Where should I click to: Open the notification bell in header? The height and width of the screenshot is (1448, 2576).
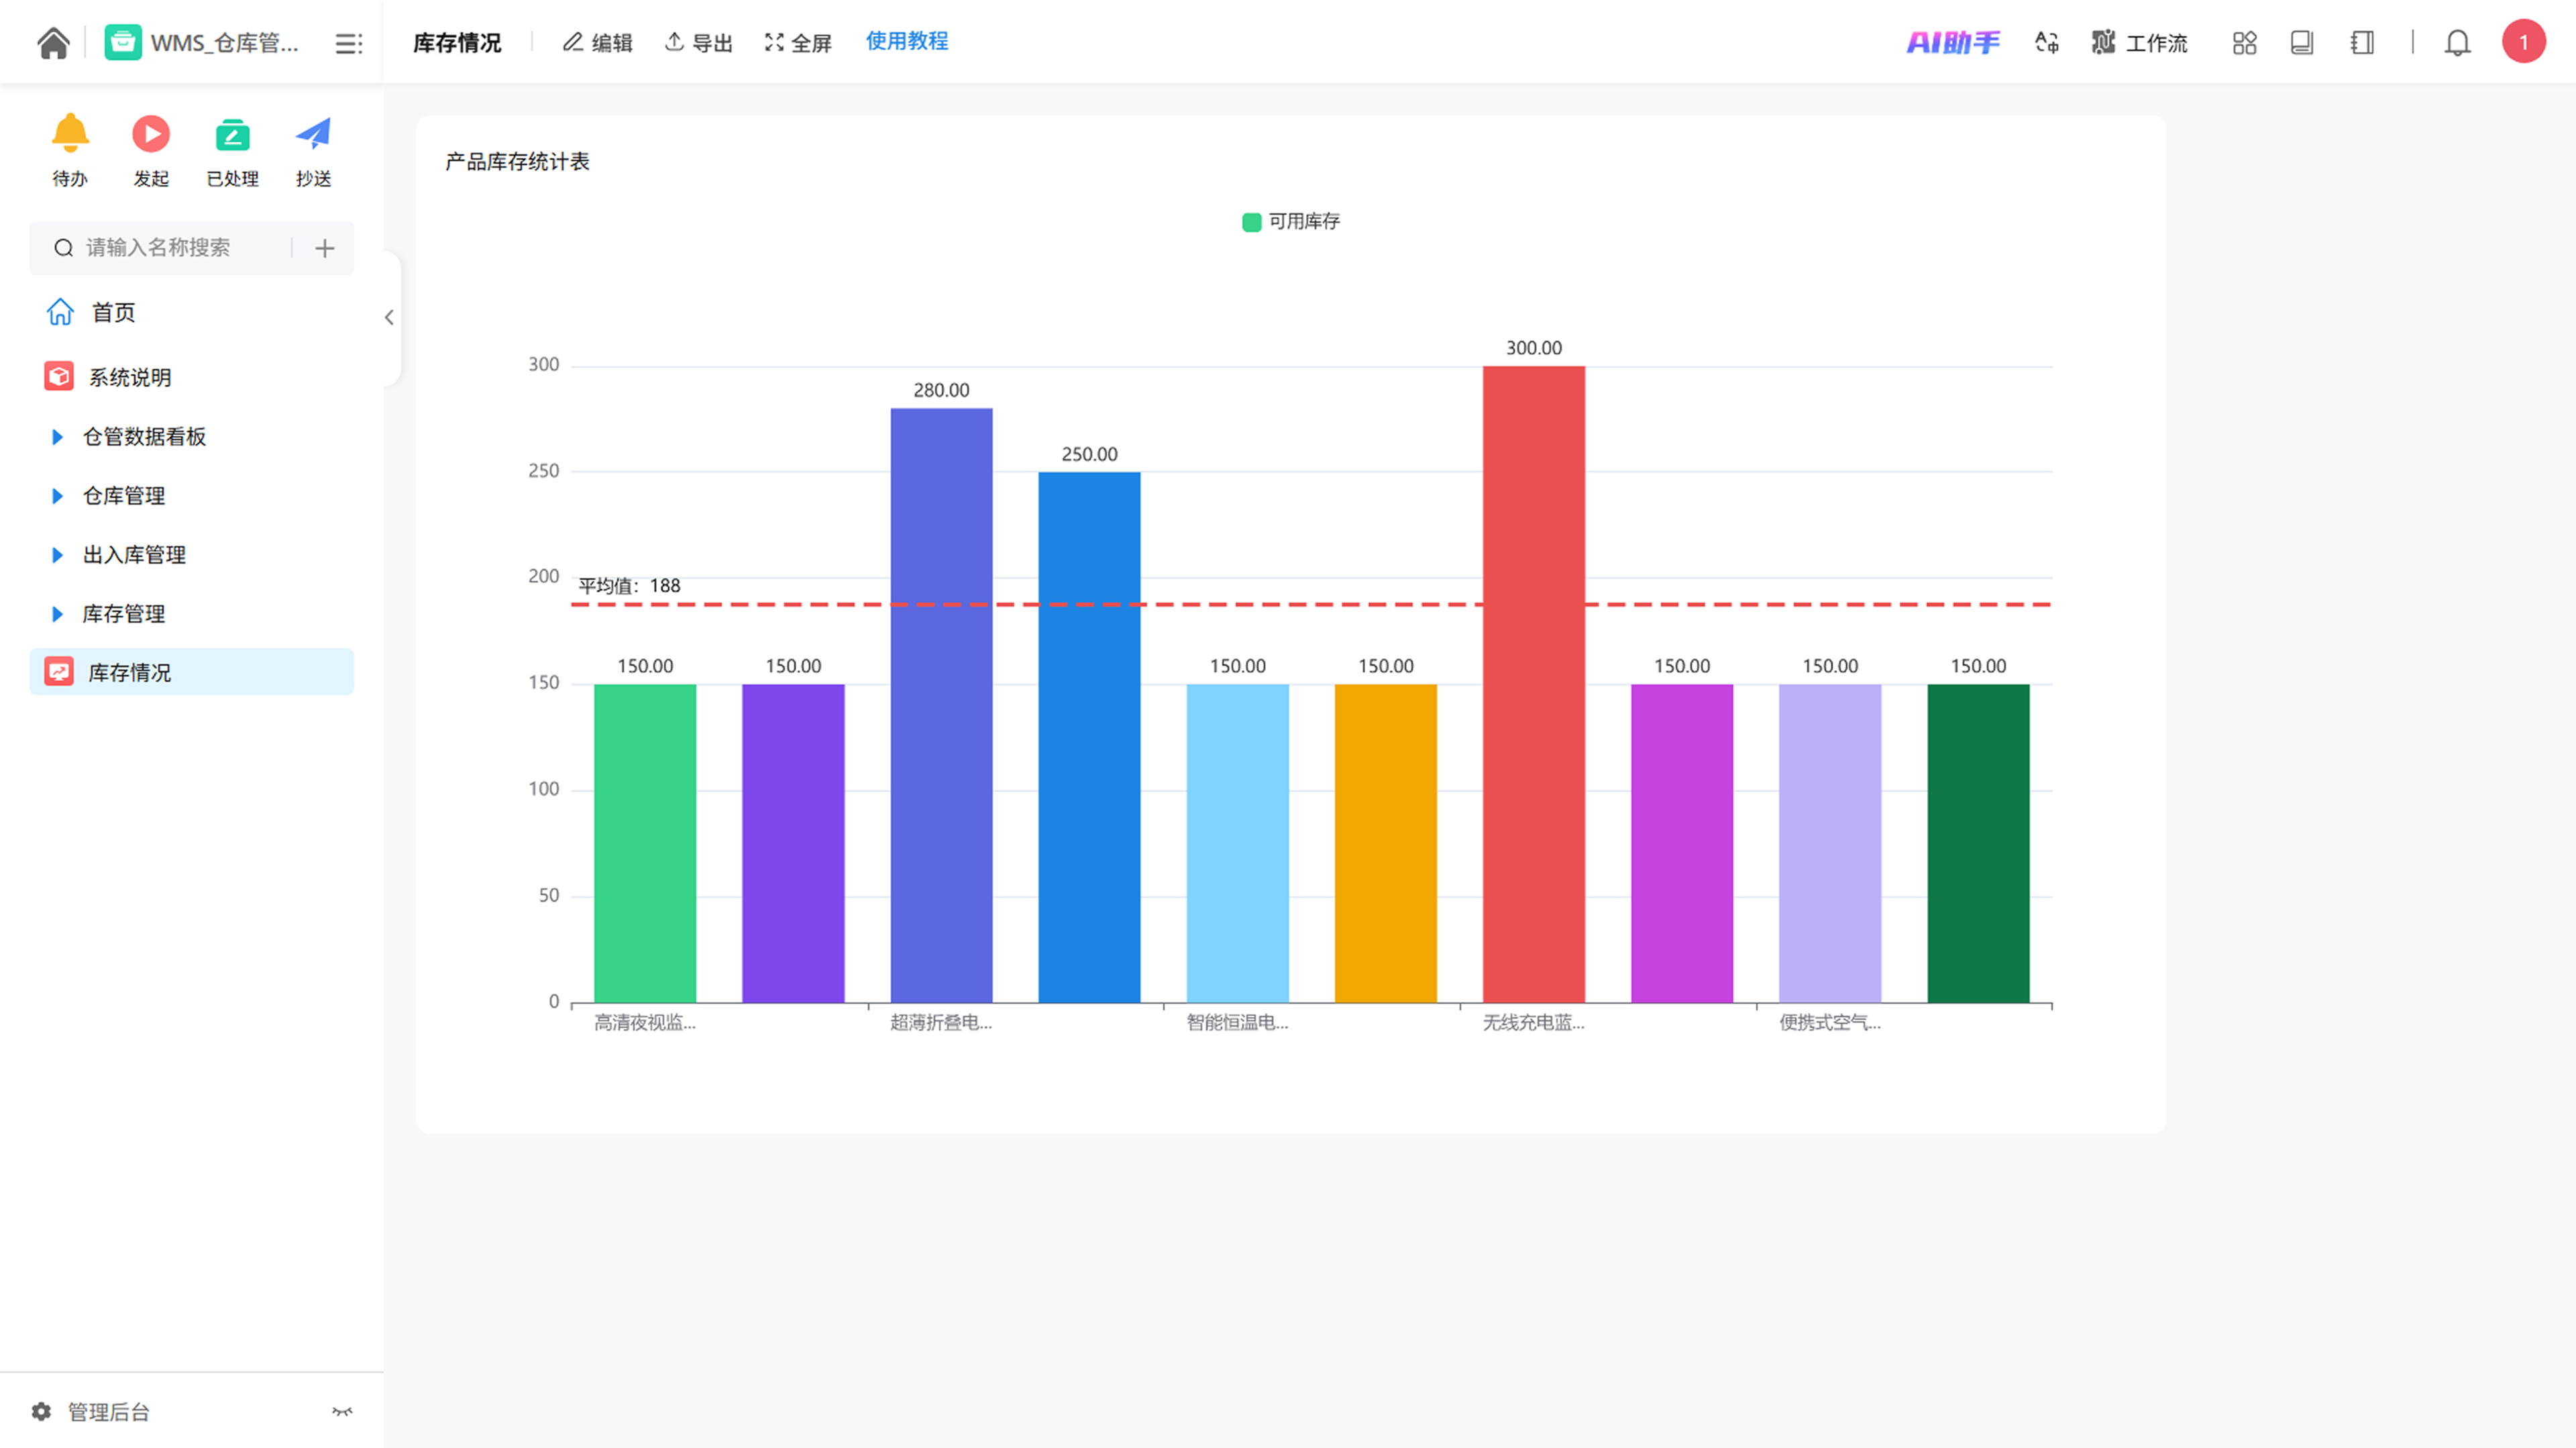[x=2457, y=42]
